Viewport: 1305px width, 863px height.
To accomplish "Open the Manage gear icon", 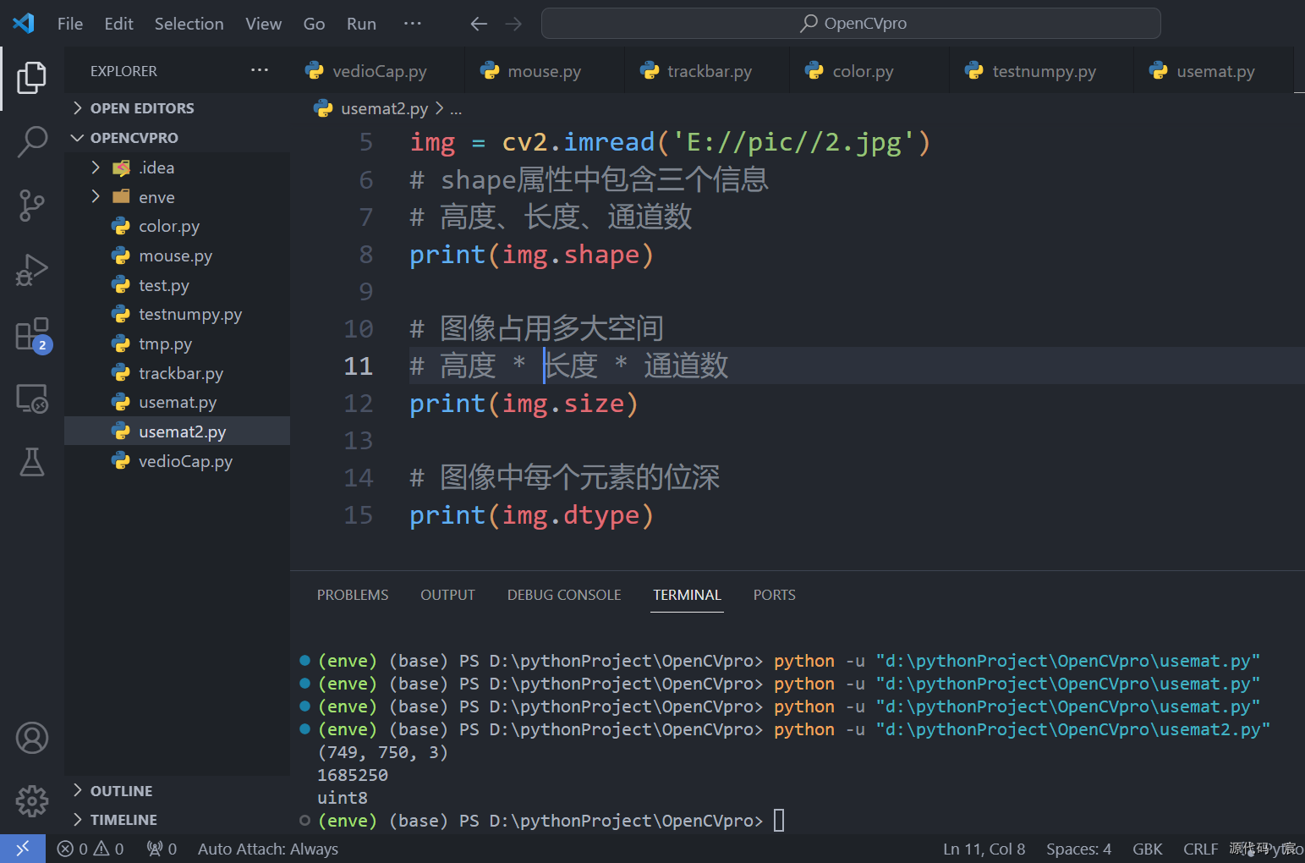I will tap(32, 800).
